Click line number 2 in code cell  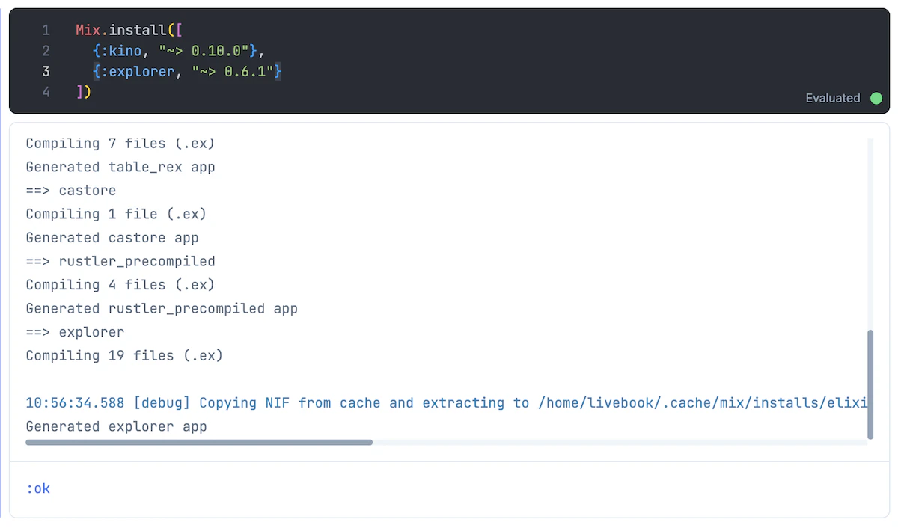tap(46, 51)
